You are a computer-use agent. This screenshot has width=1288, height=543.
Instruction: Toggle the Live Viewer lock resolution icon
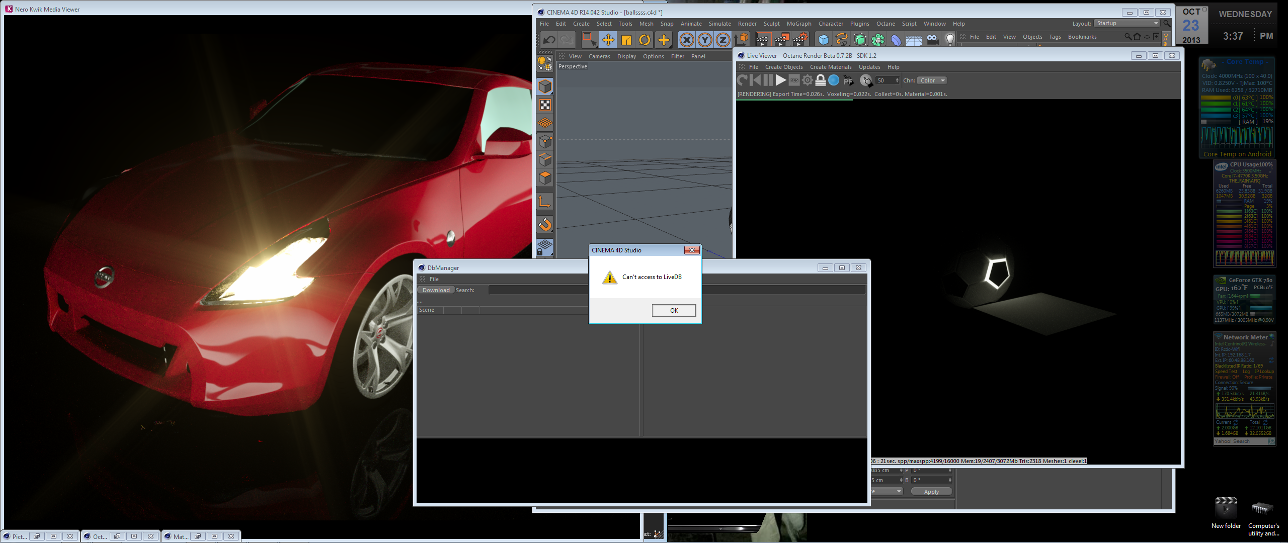821,80
